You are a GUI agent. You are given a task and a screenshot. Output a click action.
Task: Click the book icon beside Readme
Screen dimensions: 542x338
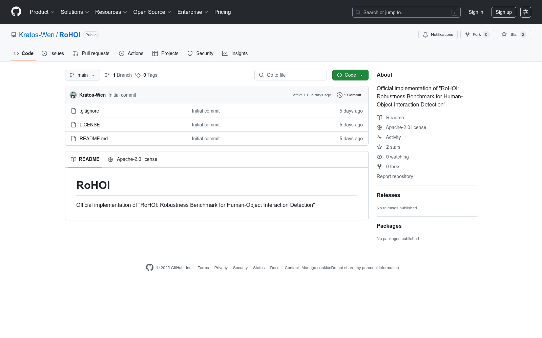point(379,118)
